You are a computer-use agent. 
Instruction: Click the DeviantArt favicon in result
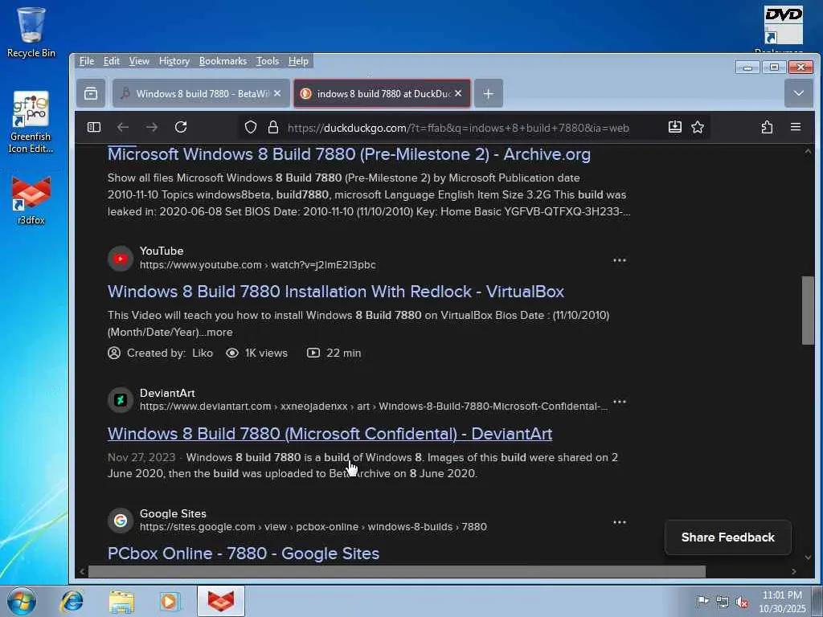pyautogui.click(x=121, y=400)
